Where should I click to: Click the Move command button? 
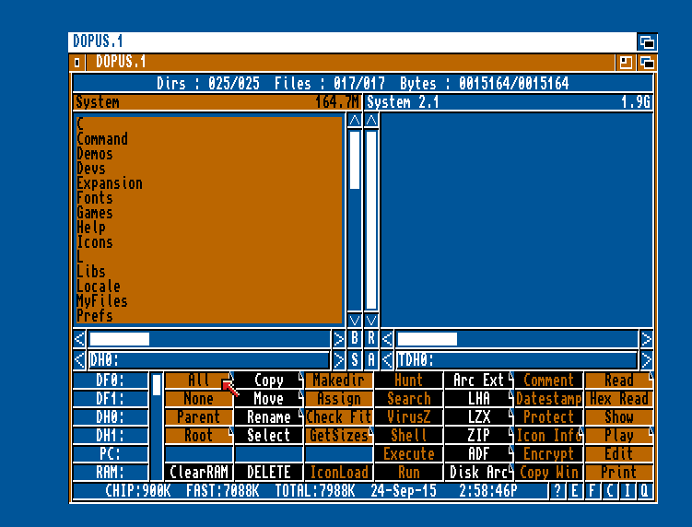(x=269, y=399)
